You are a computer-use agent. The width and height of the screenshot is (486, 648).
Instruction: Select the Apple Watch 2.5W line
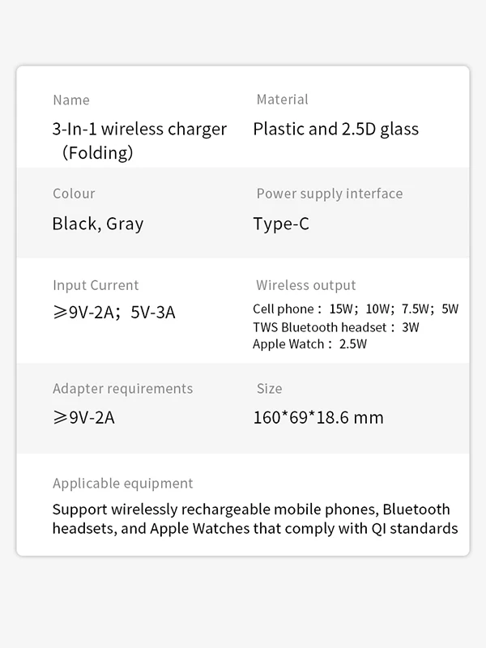(x=309, y=344)
